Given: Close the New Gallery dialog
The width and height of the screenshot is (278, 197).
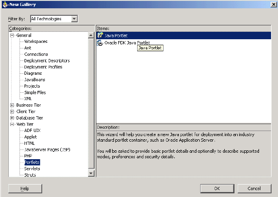Looking at the screenshot, I should coord(274,5).
